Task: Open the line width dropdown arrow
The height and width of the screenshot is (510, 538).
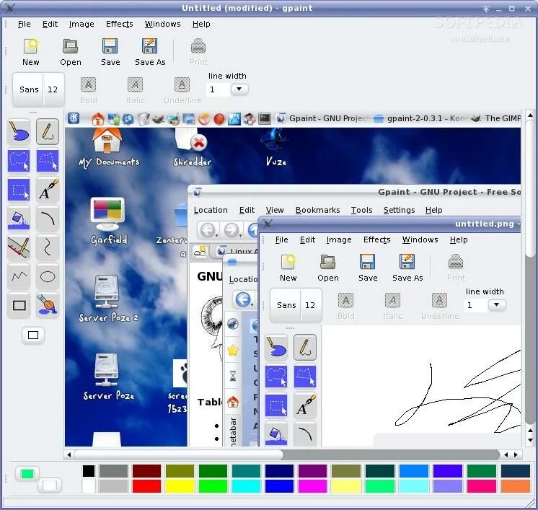Action: click(x=239, y=89)
